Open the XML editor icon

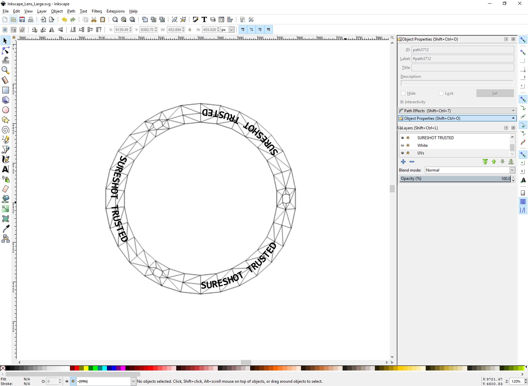coord(221,19)
